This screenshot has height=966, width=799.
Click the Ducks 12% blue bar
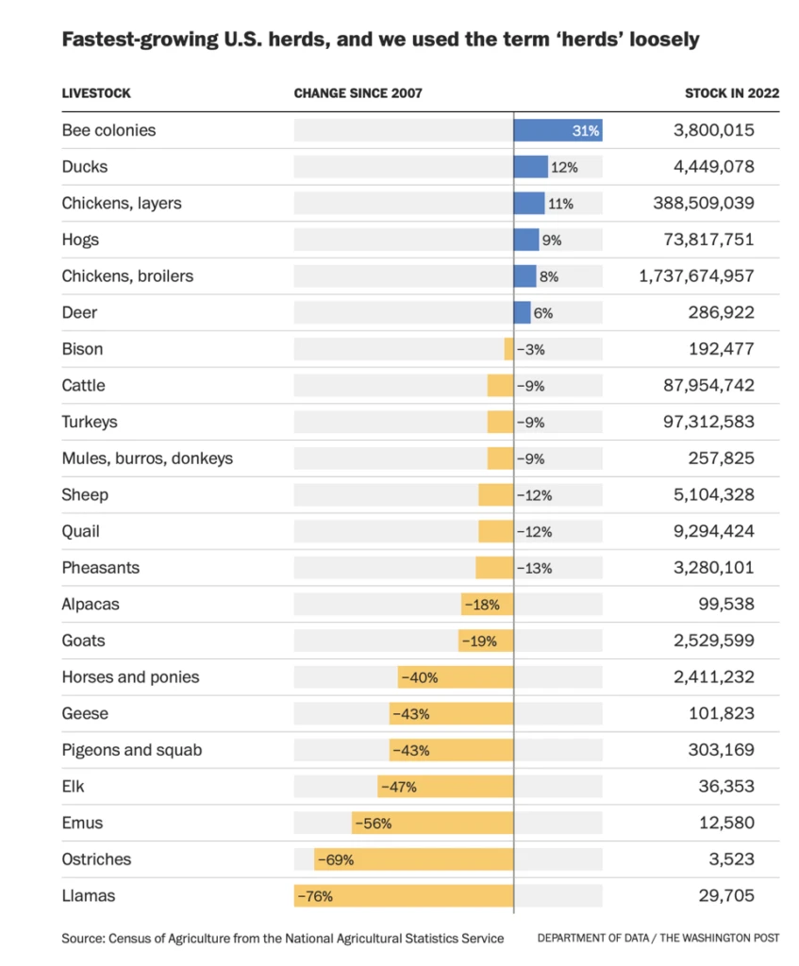[530, 167]
